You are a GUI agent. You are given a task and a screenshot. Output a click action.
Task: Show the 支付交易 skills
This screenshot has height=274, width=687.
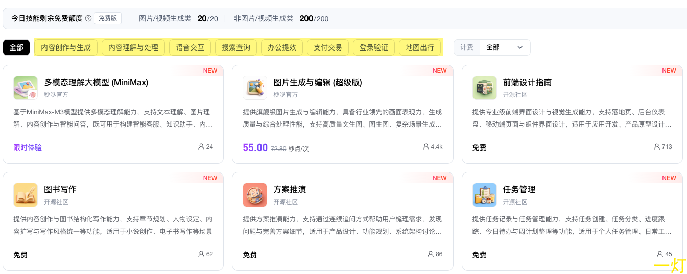(x=328, y=47)
